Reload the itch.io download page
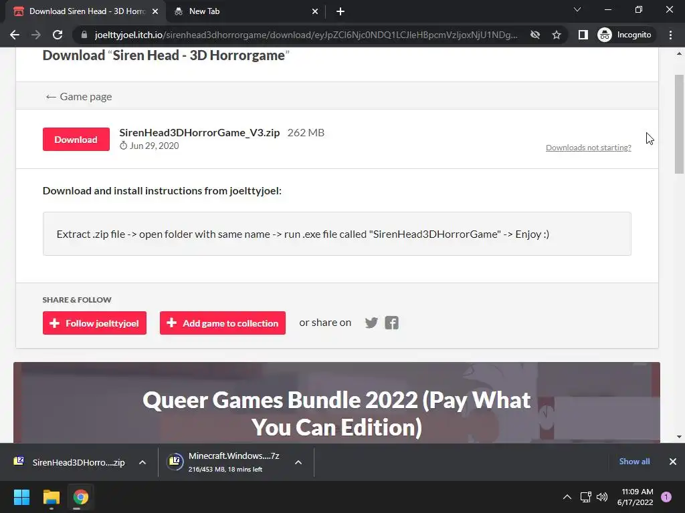 58,35
